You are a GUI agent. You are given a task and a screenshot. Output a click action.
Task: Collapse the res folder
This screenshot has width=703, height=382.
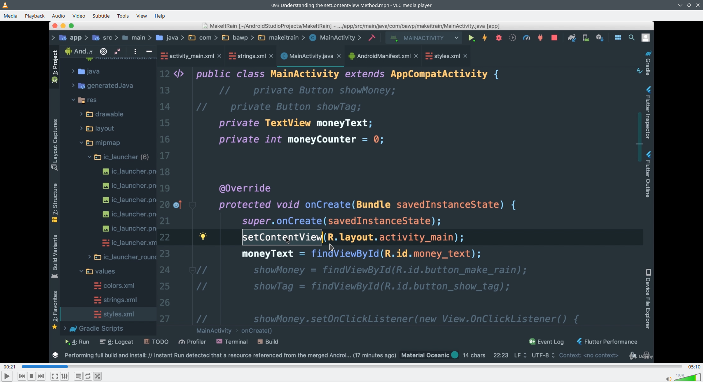73,100
